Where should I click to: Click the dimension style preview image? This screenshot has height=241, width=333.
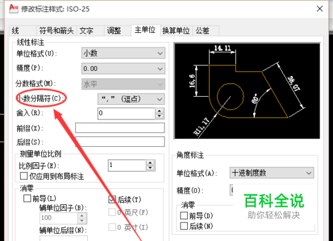click(247, 91)
